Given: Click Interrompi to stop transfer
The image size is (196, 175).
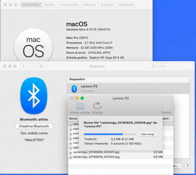Looking at the screenshot, I should (148, 134).
